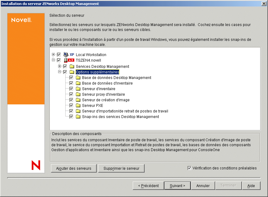This screenshot has height=197, width=268.
Task: Click the Novell logo in the sidebar
Action: [22, 19]
